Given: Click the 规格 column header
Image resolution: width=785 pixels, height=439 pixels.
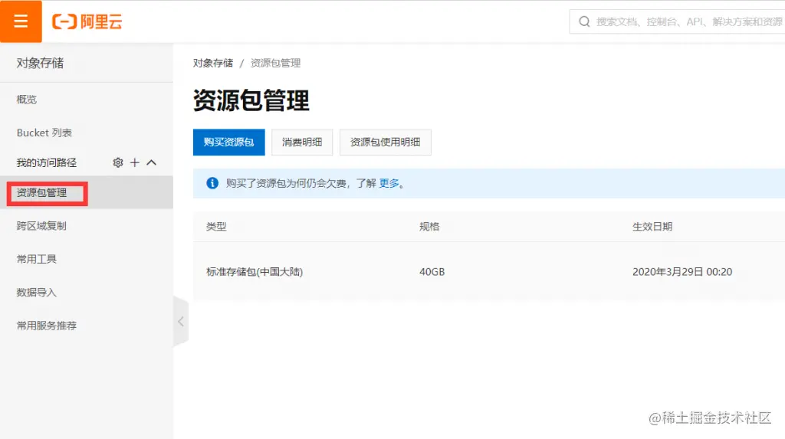Looking at the screenshot, I should pos(429,226).
